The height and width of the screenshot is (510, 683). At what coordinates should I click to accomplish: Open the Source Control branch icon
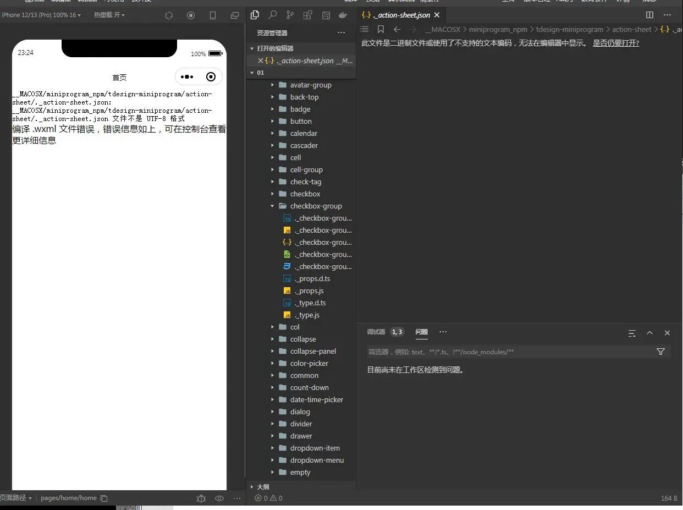point(290,15)
